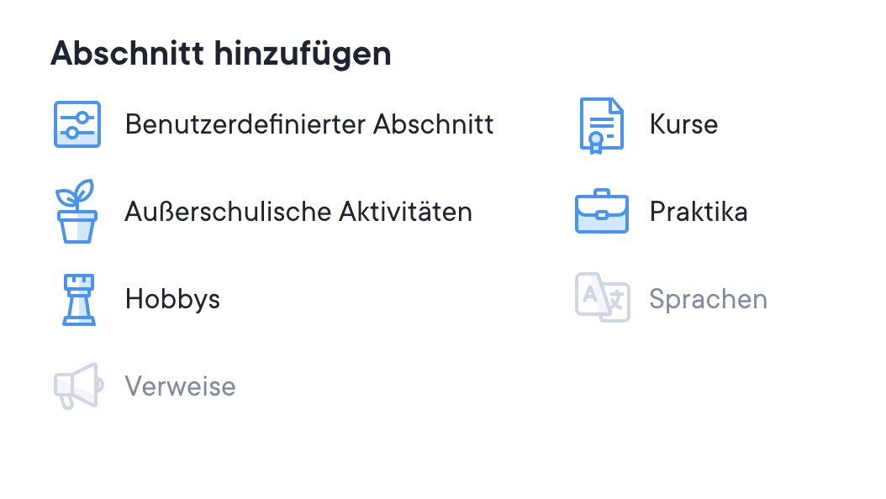The image size is (886, 499).
Task: Click the sliders icon for custom section
Action: (76, 124)
